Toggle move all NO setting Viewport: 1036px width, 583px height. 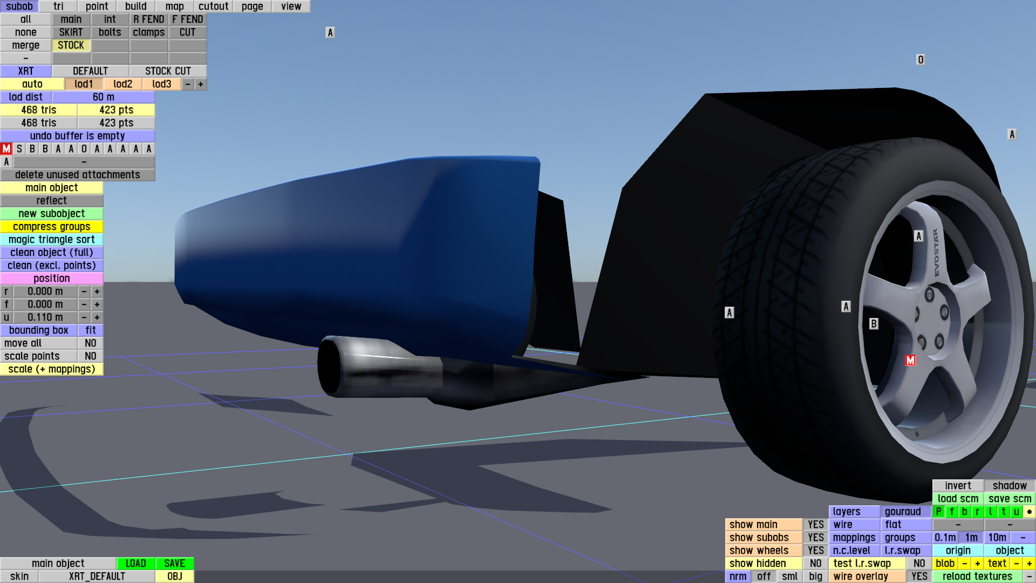[90, 343]
